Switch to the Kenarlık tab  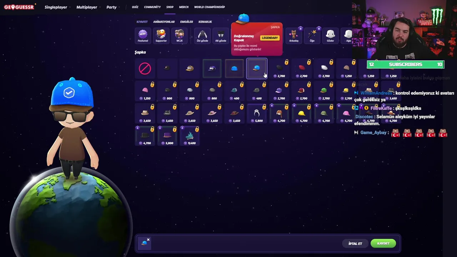205,22
